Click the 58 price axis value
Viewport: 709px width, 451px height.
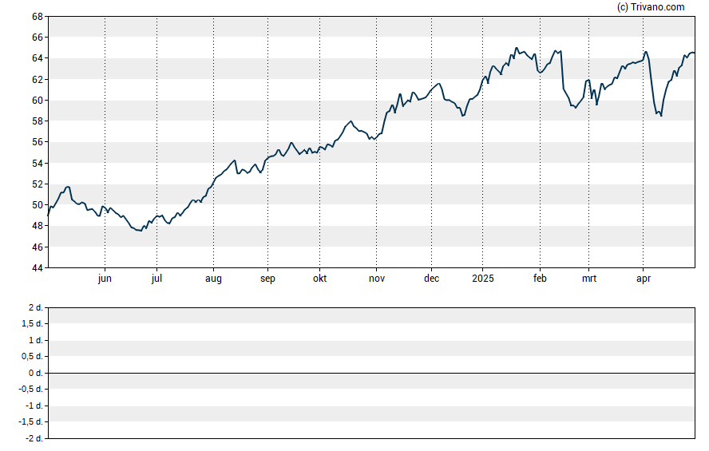pyautogui.click(x=37, y=121)
